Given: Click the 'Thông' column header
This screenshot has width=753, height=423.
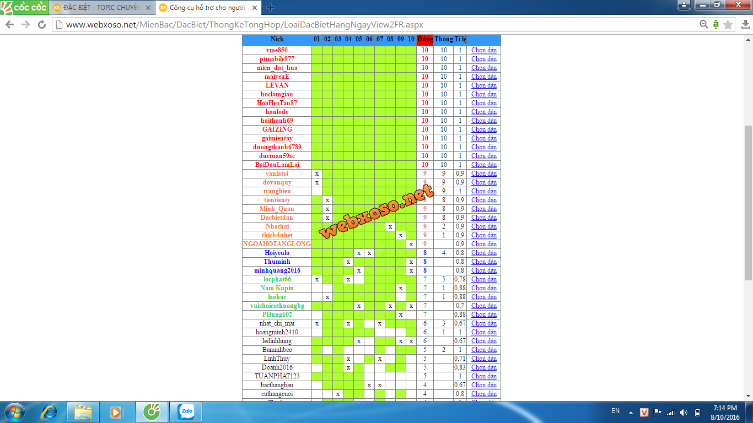Looking at the screenshot, I should click(443, 40).
